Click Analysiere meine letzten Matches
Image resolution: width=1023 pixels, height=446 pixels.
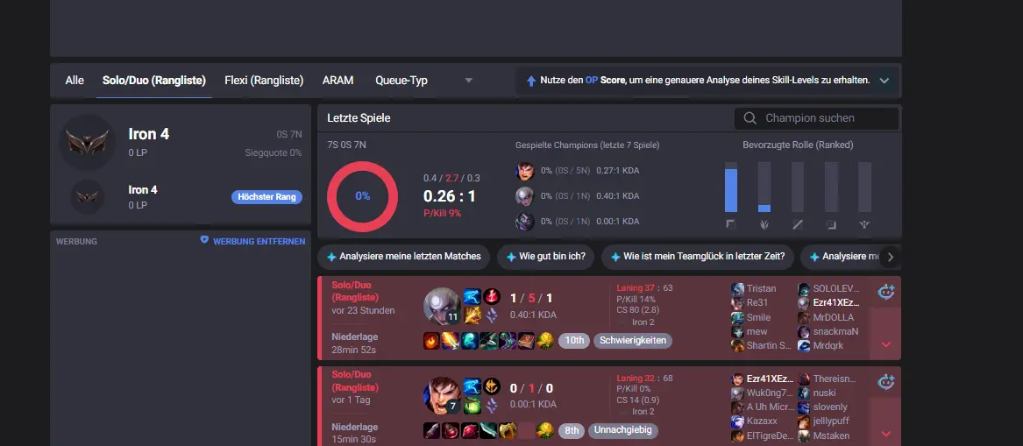pos(404,257)
